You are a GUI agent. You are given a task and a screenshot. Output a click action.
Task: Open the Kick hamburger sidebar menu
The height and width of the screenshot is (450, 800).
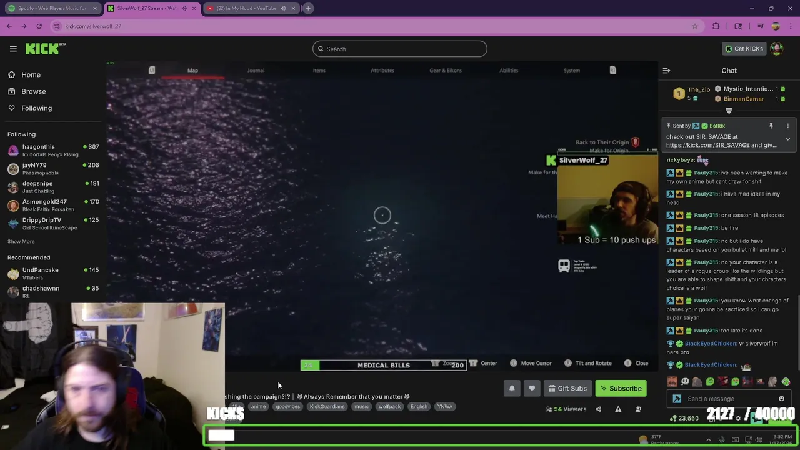pyautogui.click(x=13, y=49)
